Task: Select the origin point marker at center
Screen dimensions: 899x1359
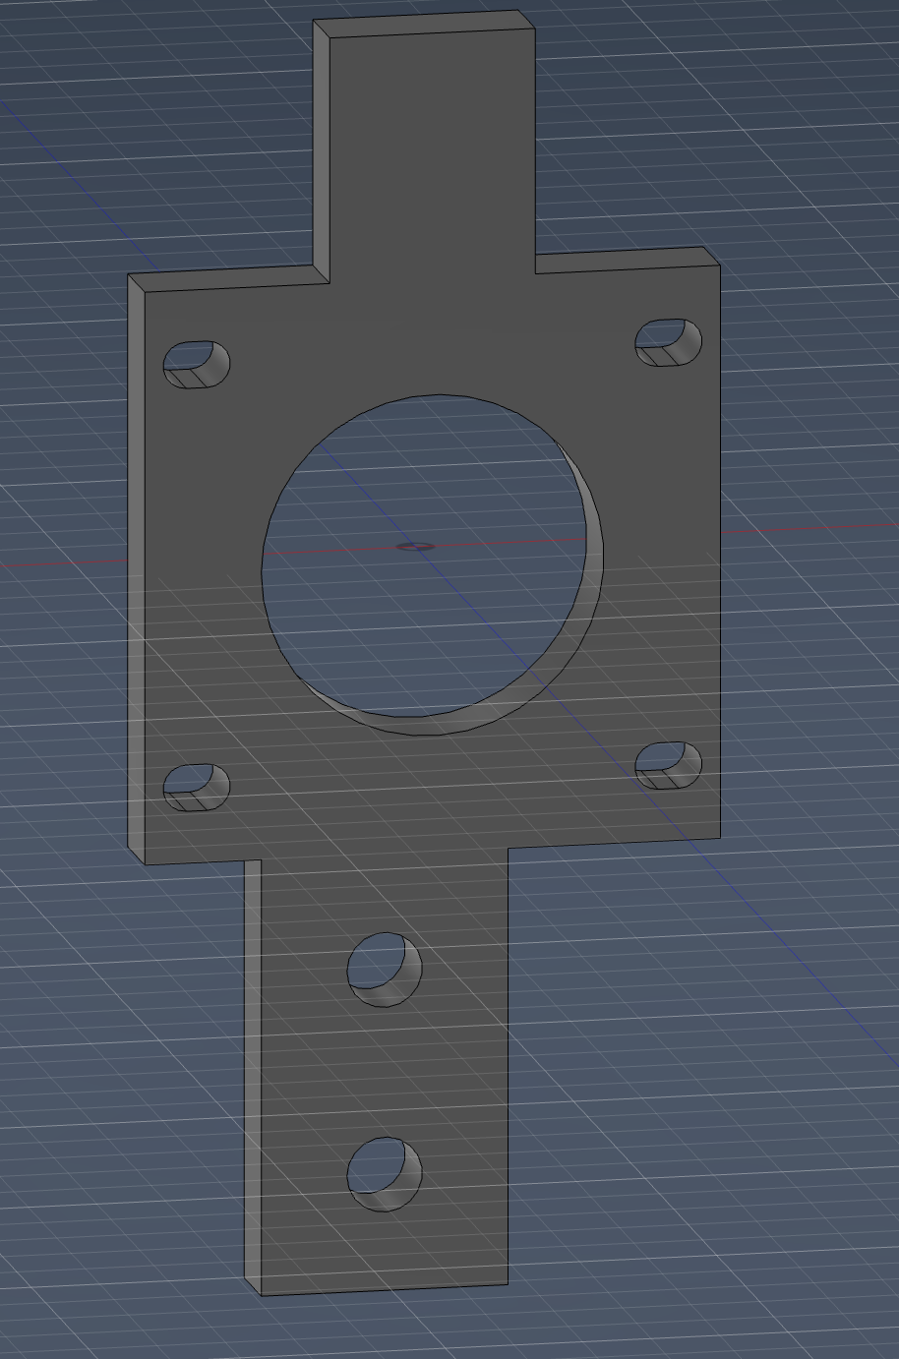Action: coord(416,547)
